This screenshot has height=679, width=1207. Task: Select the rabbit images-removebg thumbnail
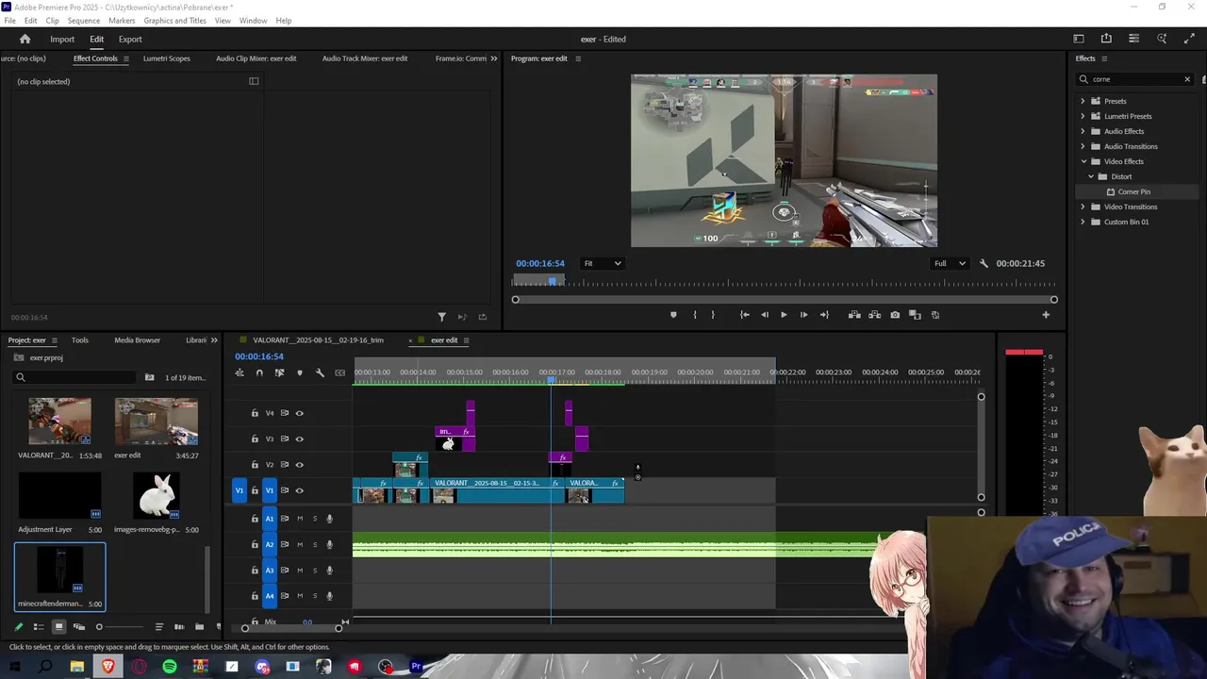(157, 495)
